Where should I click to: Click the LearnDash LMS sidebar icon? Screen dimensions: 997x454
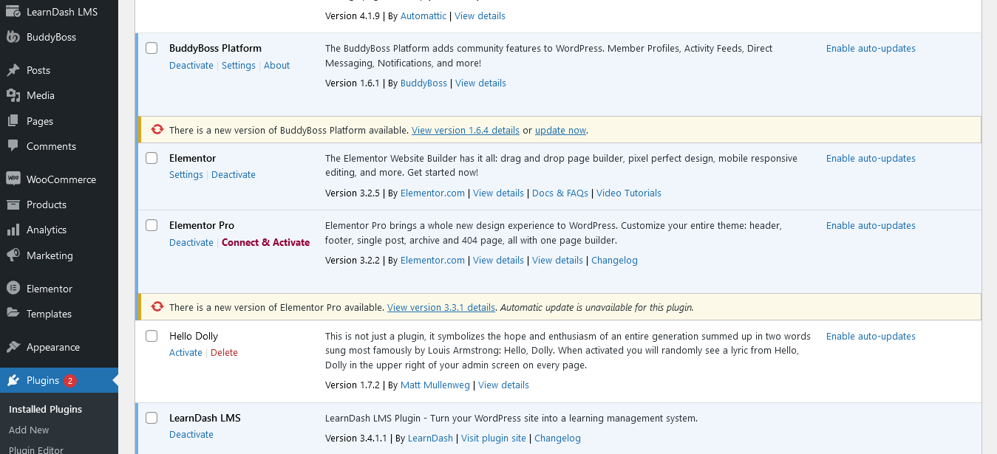(13, 12)
